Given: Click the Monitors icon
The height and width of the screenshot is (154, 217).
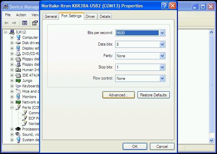Looking at the screenshot, I should 18,97.
